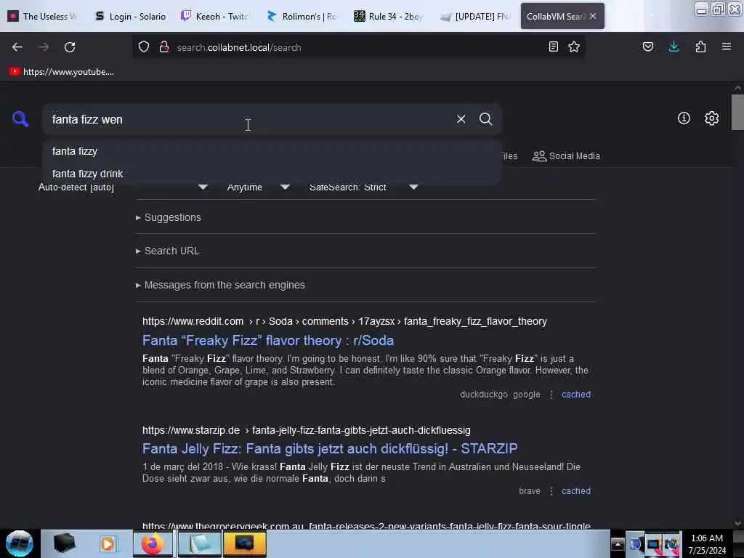Click the browser address bar URL
This screenshot has width=744, height=558.
tap(239, 47)
